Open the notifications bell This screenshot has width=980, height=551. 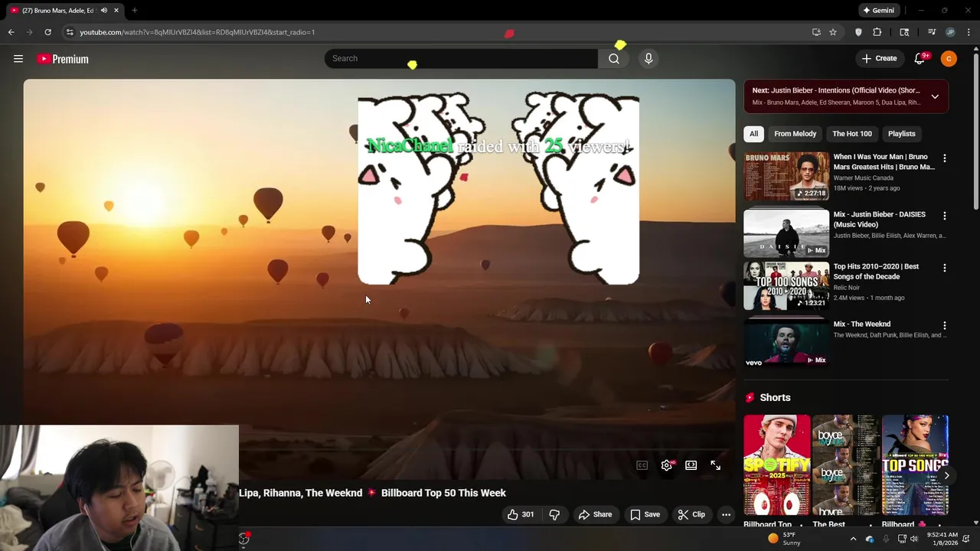coord(920,58)
